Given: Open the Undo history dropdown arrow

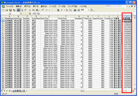Looking at the screenshot, I should click(x=49, y=10).
